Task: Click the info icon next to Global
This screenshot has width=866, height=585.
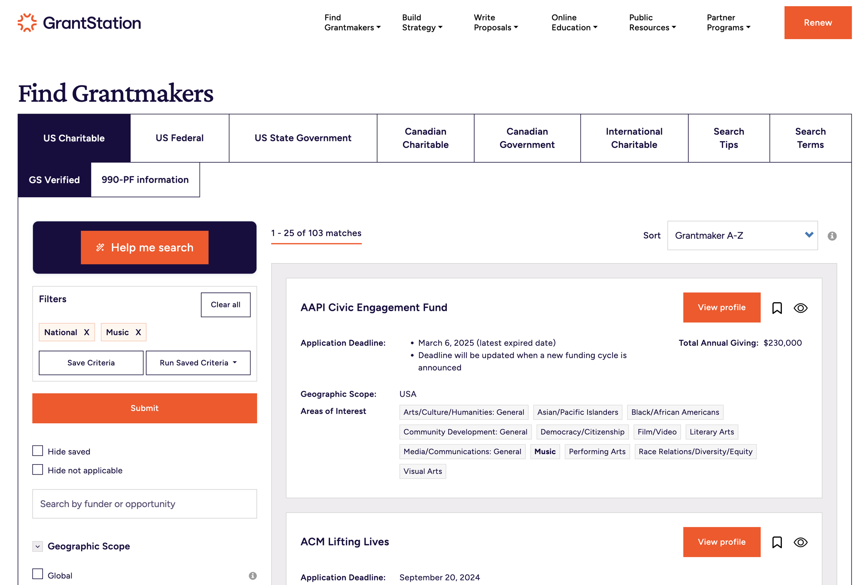Action: [x=253, y=575]
